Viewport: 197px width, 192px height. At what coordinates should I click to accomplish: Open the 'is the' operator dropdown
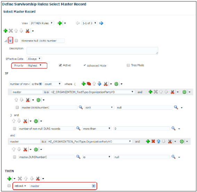click(x=40, y=84)
